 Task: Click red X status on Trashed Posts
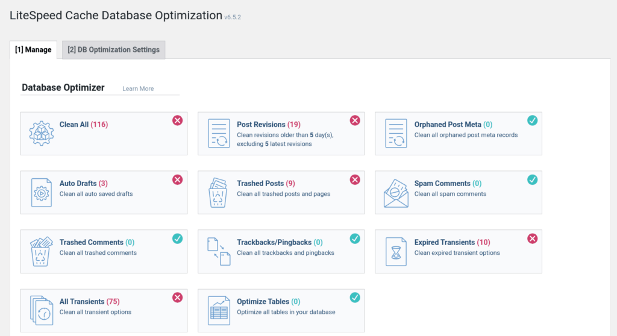355,179
